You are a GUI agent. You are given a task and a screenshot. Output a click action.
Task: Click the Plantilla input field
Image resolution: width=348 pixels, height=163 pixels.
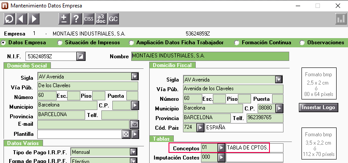tap(79, 134)
